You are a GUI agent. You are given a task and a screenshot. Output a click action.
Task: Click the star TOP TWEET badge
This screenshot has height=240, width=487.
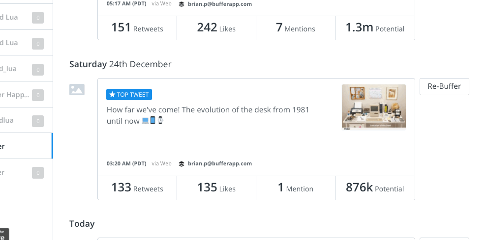129,94
